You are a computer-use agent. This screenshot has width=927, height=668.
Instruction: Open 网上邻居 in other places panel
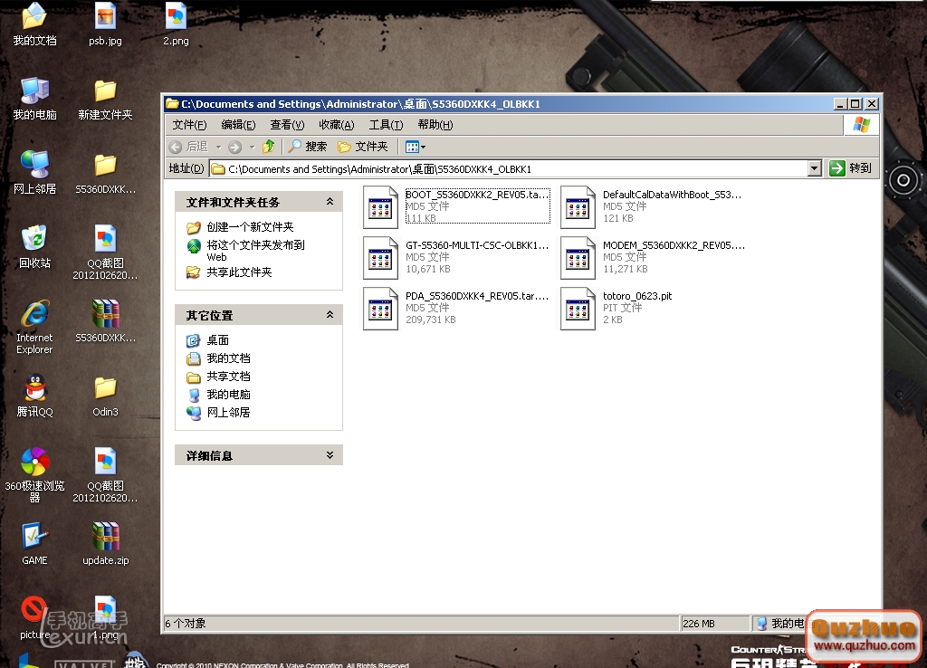[228, 412]
